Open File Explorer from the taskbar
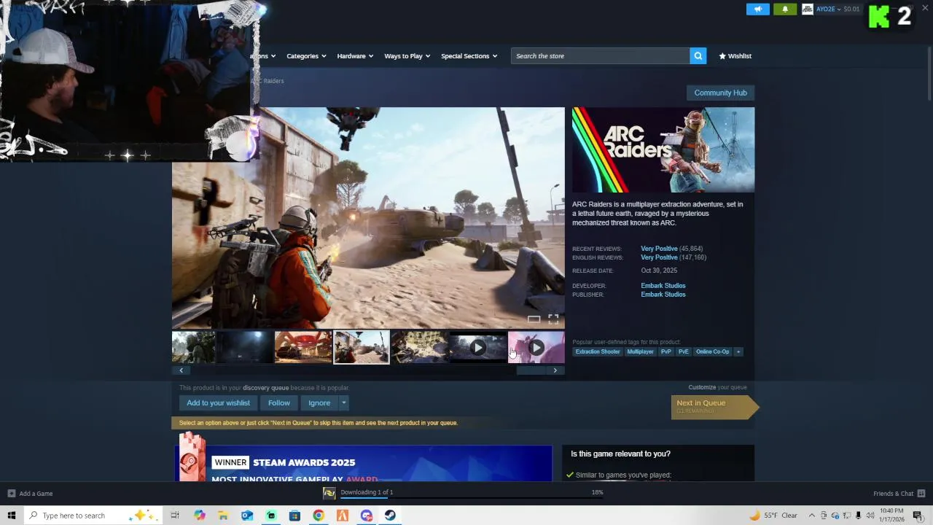The image size is (933, 525). pyautogui.click(x=223, y=516)
